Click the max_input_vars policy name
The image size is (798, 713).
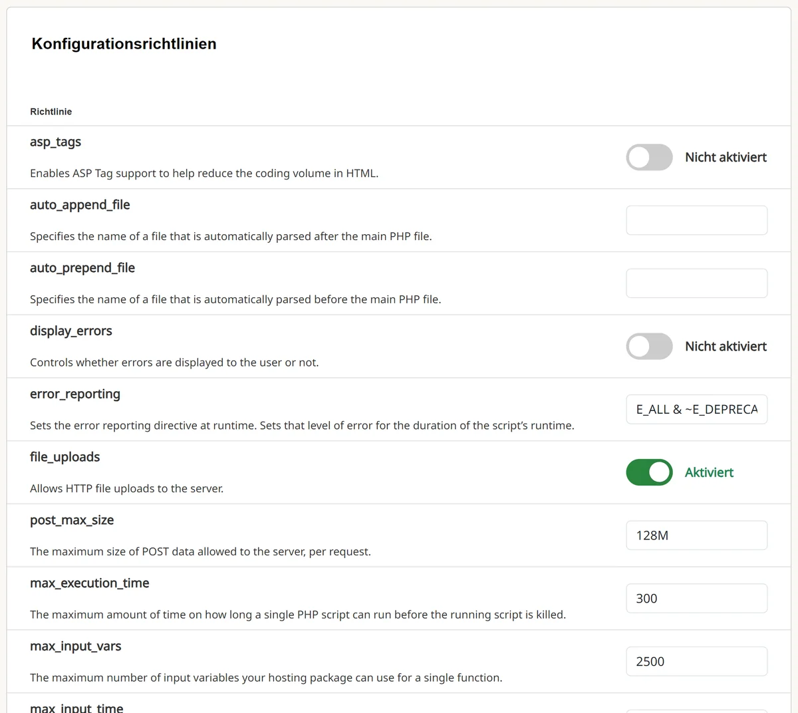coord(76,646)
